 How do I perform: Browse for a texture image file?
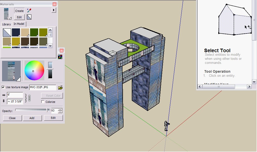(x=60, y=87)
